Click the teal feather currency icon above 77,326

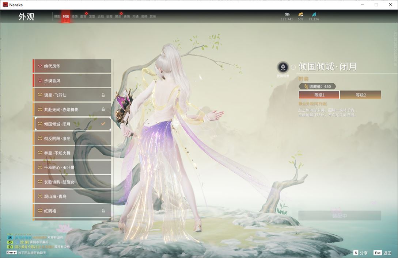pos(314,15)
